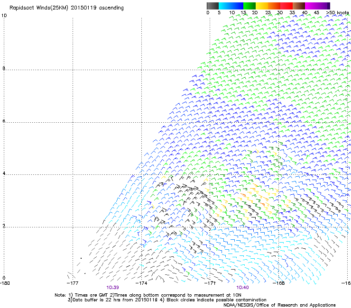
Task: Click the legend label '45'
Action: (x=316, y=12)
